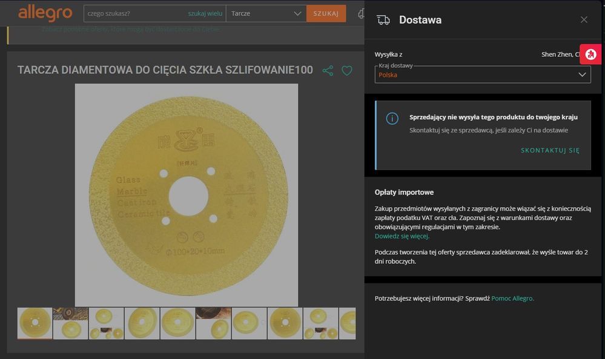Focus the 'czego szukasz?' search field
Viewport: 605px width, 359px height.
click(x=136, y=13)
